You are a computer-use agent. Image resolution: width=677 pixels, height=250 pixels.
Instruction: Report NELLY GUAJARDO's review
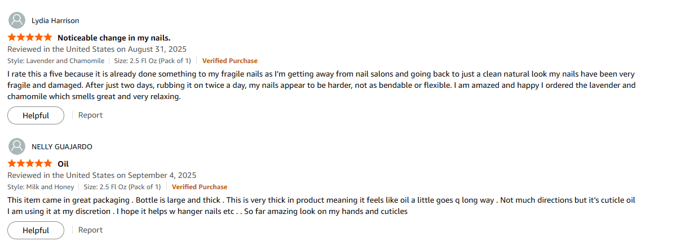click(x=90, y=230)
